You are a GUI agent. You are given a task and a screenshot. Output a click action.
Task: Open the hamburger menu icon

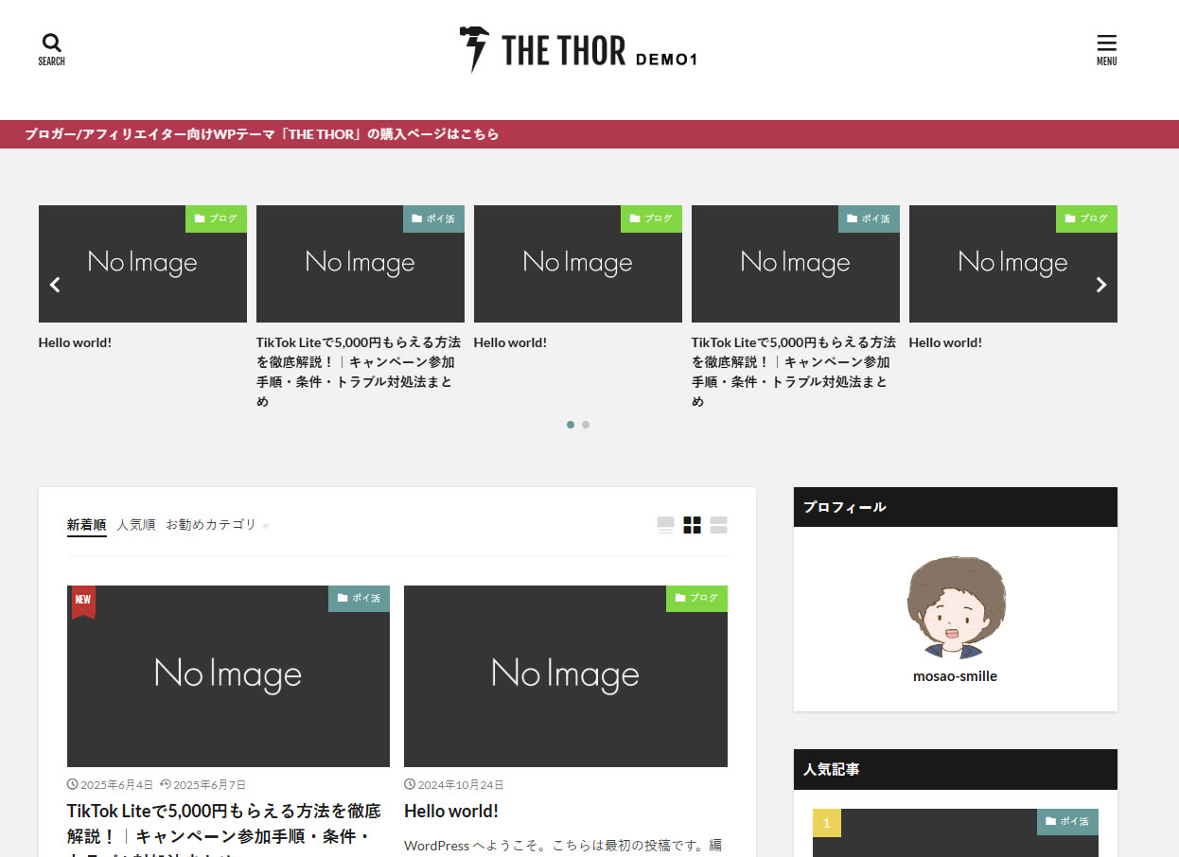point(1106,49)
